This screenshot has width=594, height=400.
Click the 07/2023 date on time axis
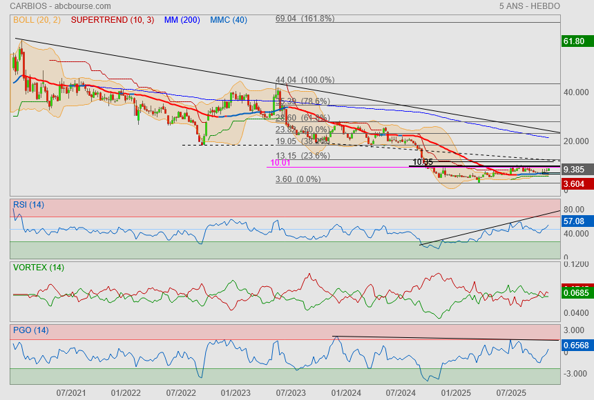(x=291, y=392)
